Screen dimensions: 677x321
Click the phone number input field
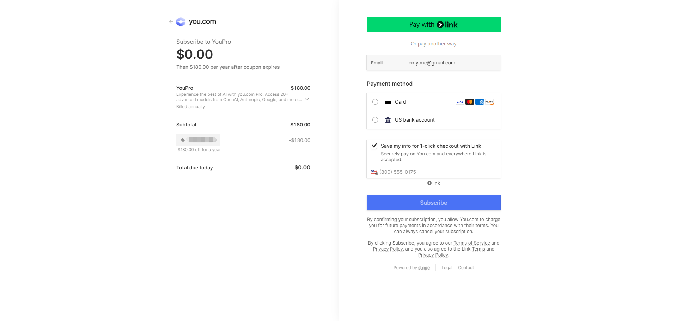click(x=434, y=172)
